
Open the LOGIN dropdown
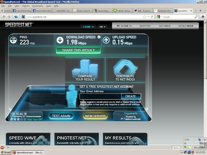pyautogui.click(x=88, y=27)
